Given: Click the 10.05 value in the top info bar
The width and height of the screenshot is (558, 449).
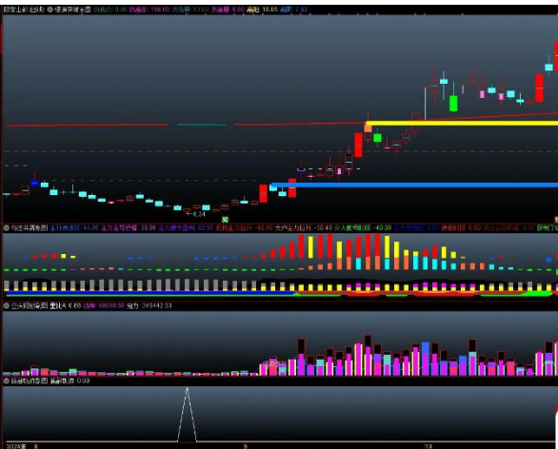Looking at the screenshot, I should [269, 10].
